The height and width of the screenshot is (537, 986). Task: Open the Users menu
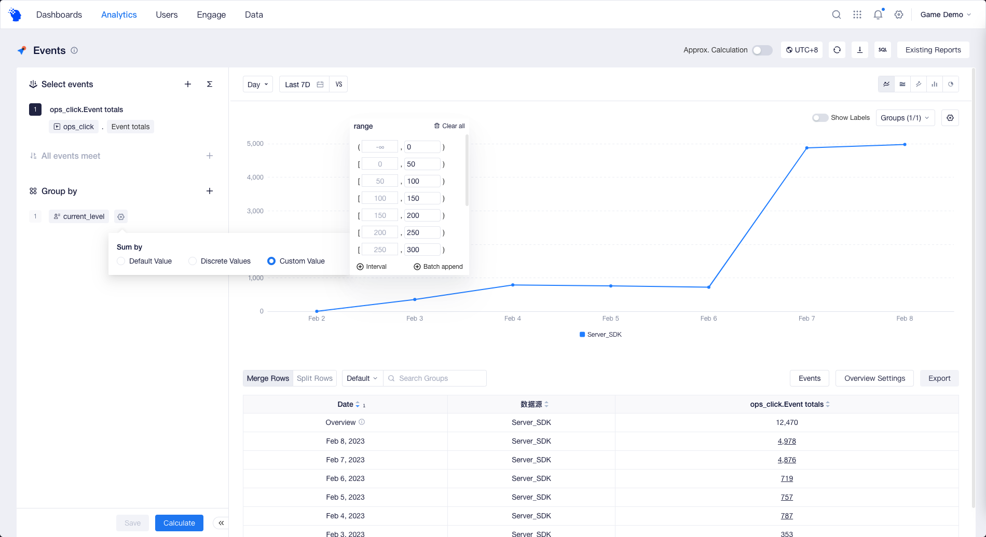click(x=167, y=15)
